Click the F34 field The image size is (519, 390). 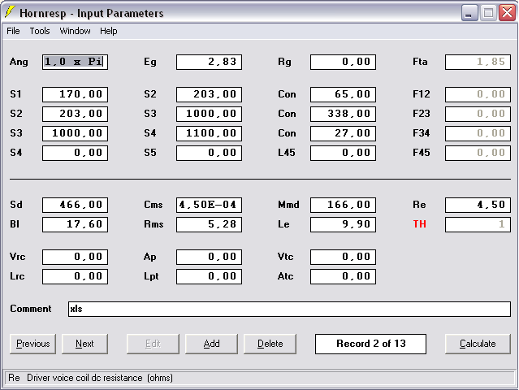[x=478, y=133]
